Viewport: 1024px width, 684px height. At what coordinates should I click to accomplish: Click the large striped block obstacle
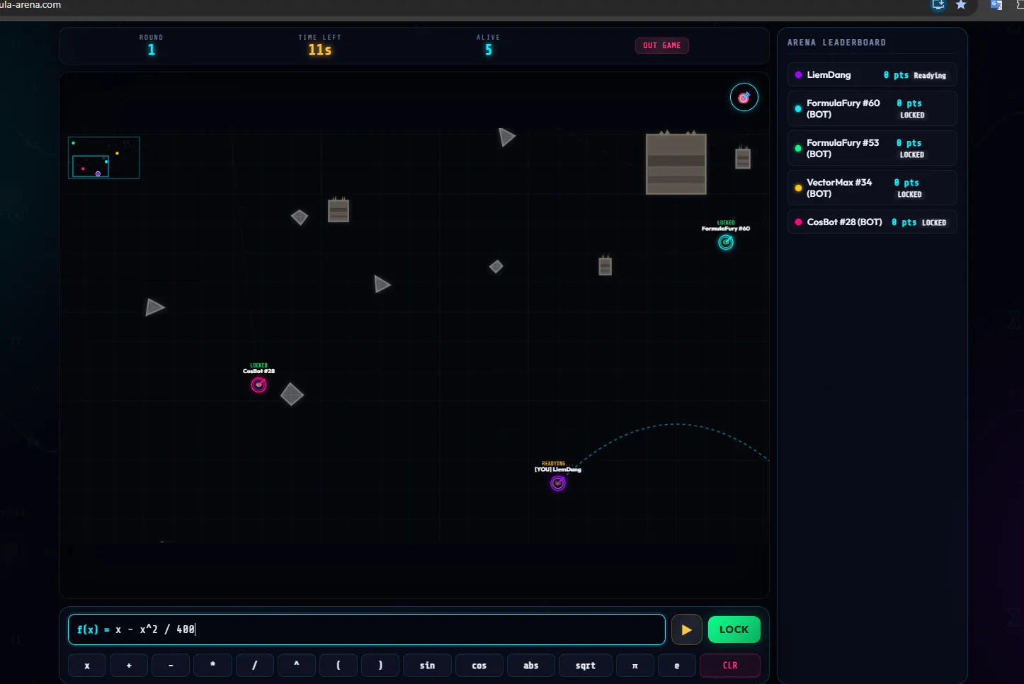pos(676,164)
